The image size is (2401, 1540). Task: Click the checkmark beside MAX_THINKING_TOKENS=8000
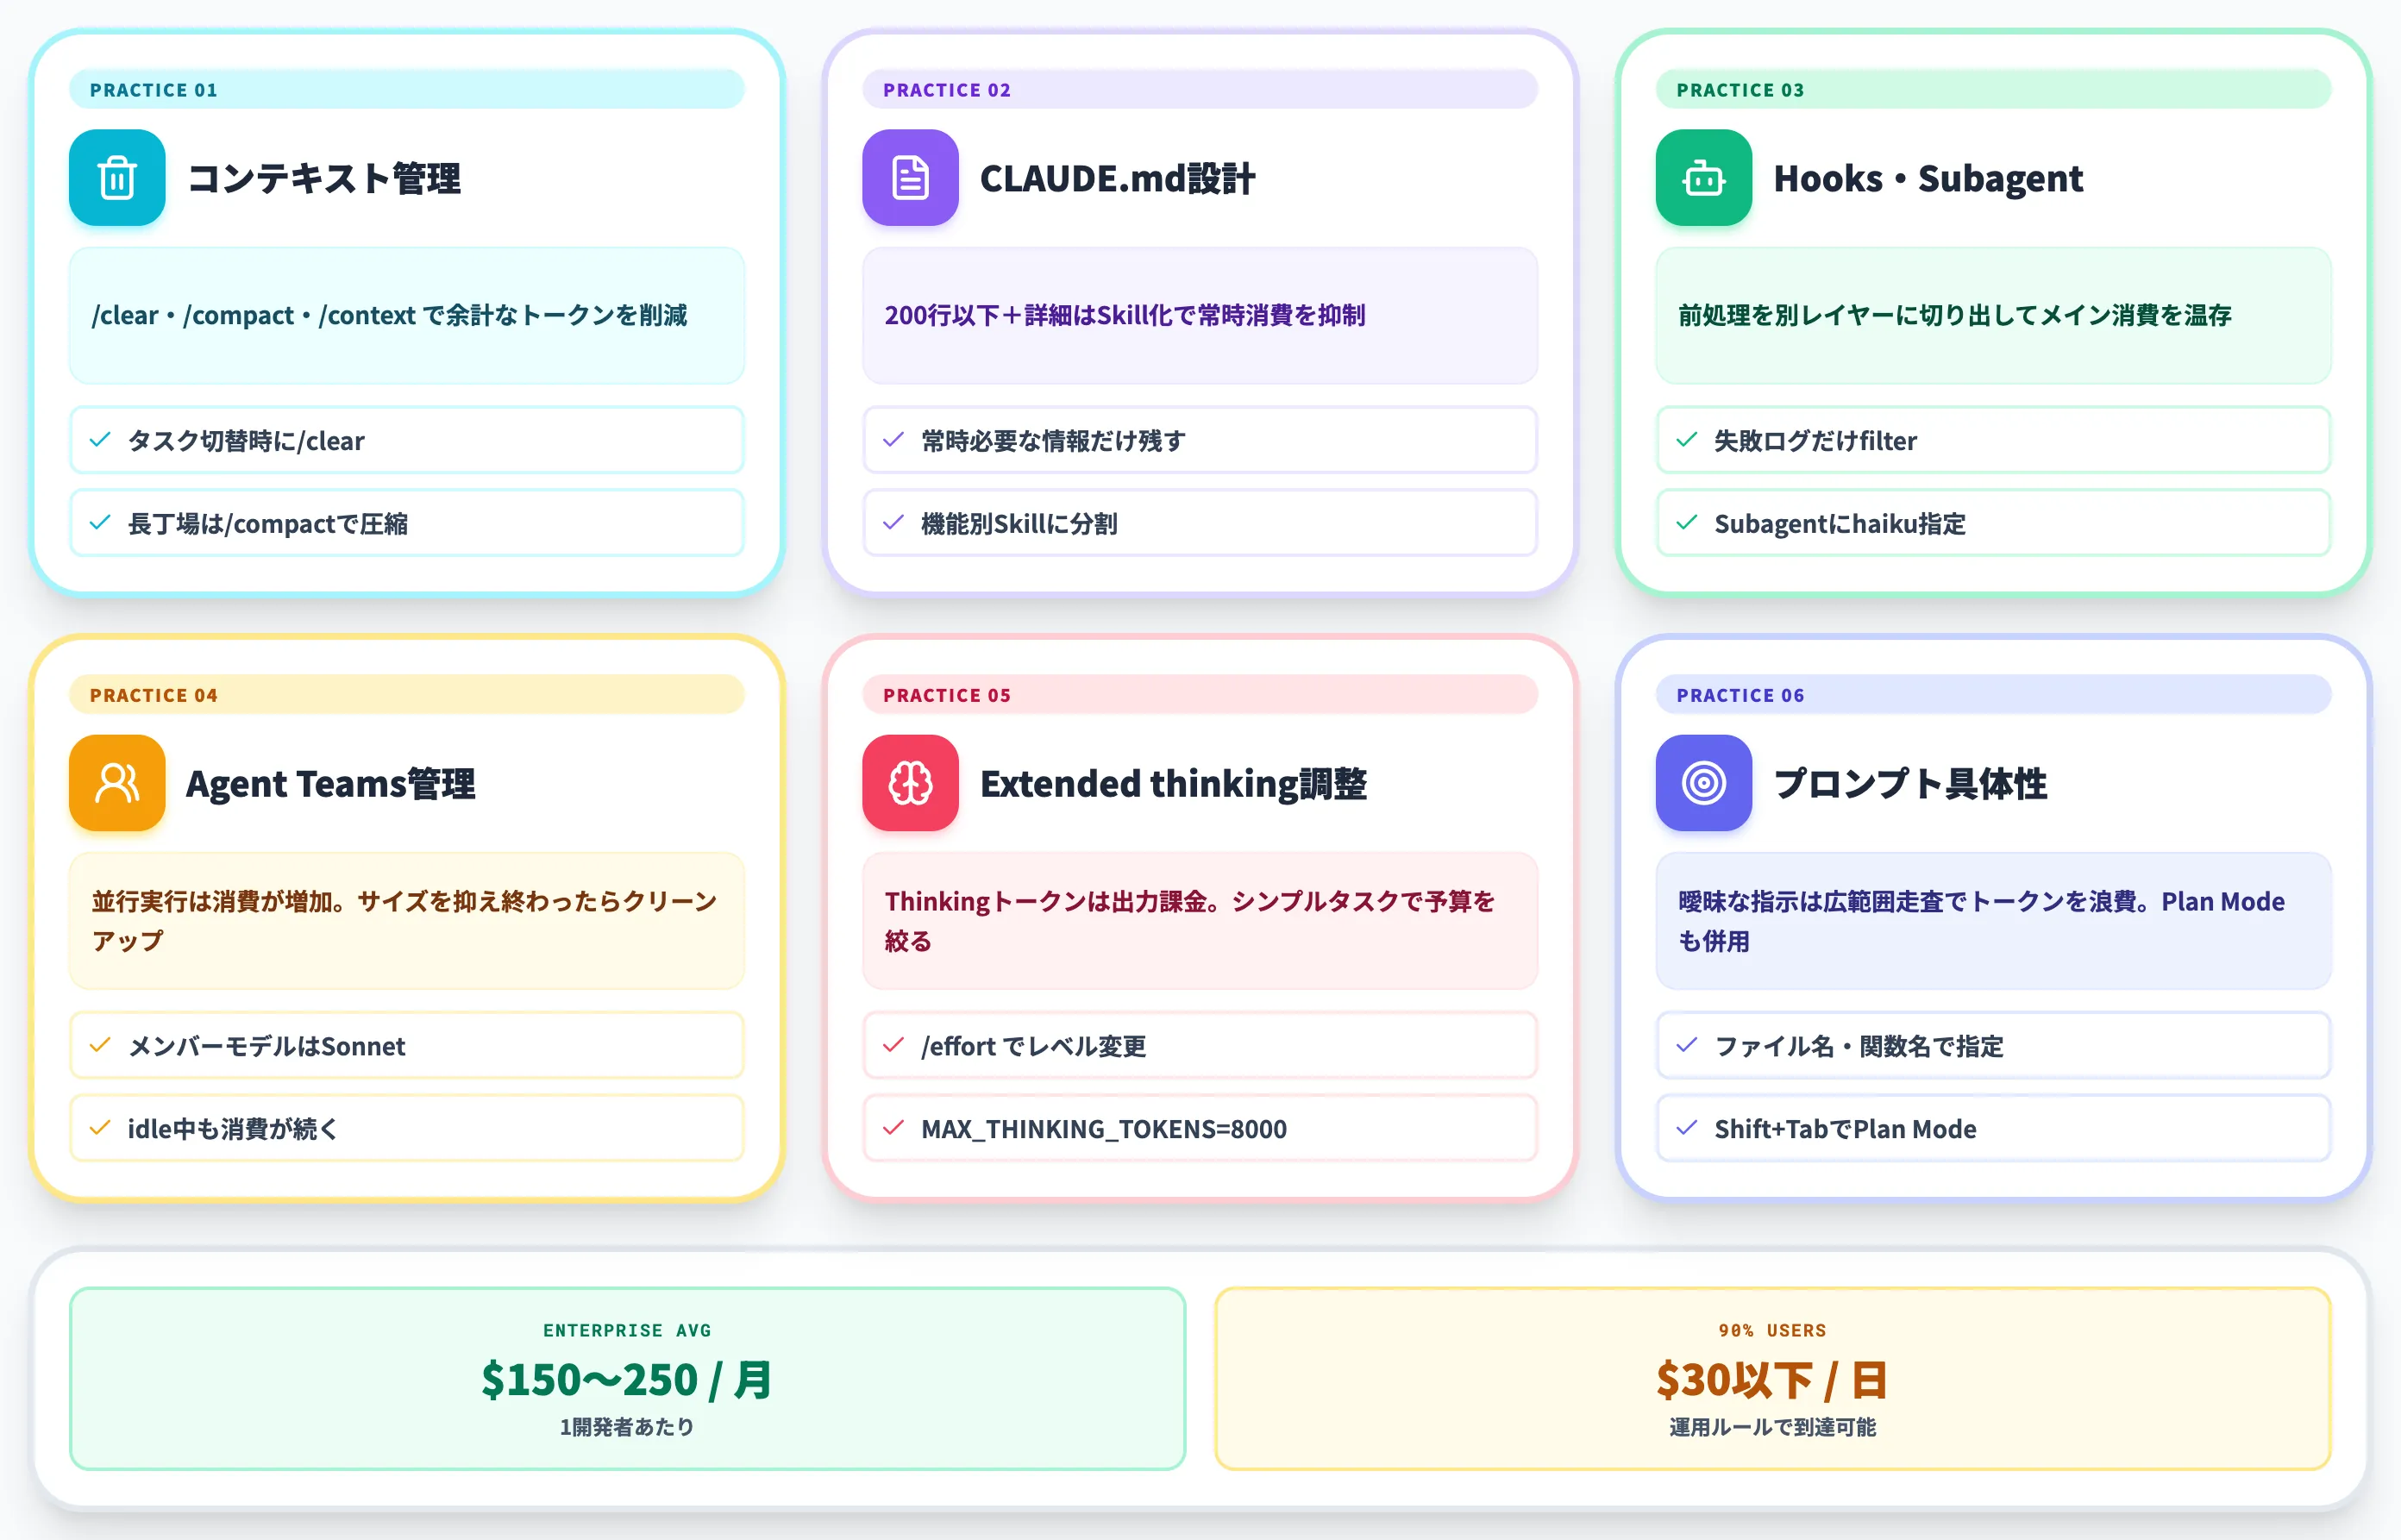pyautogui.click(x=893, y=1128)
